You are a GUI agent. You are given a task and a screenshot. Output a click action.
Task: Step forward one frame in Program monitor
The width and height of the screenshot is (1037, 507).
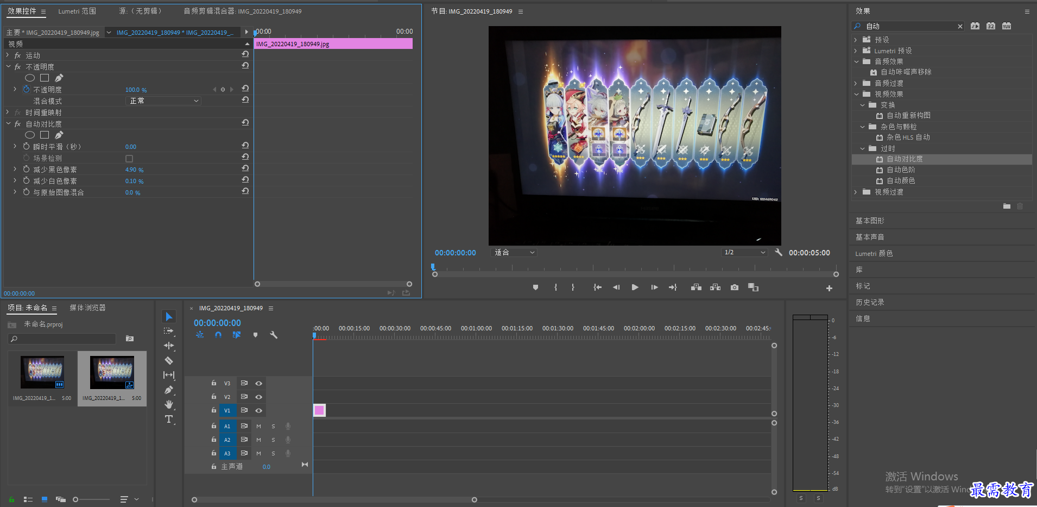click(654, 287)
